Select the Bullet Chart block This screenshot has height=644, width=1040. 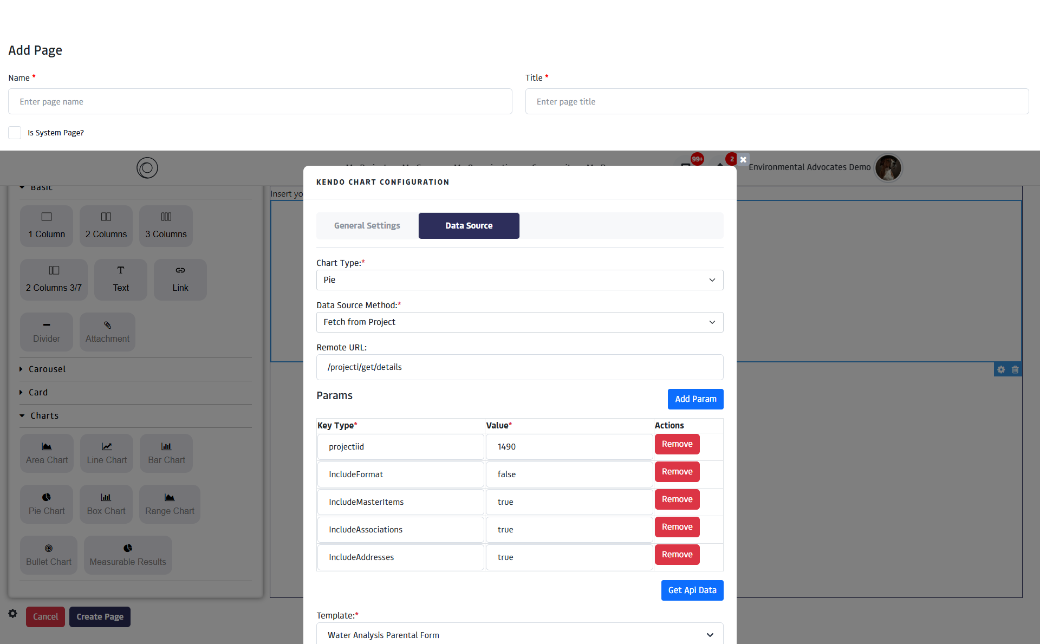coord(49,555)
